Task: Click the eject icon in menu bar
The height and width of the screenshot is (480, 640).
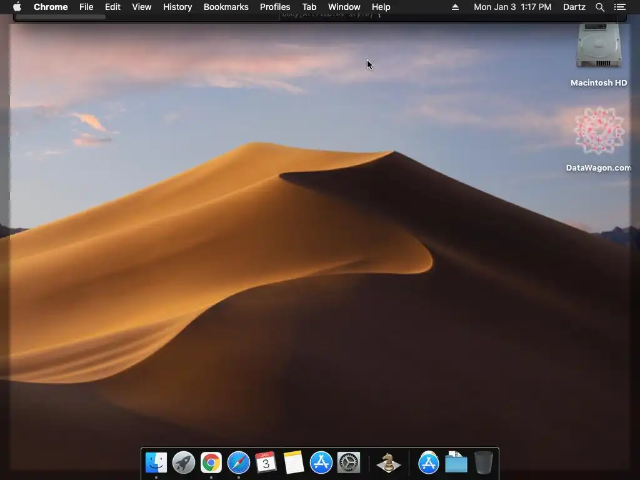Action: pyautogui.click(x=455, y=7)
